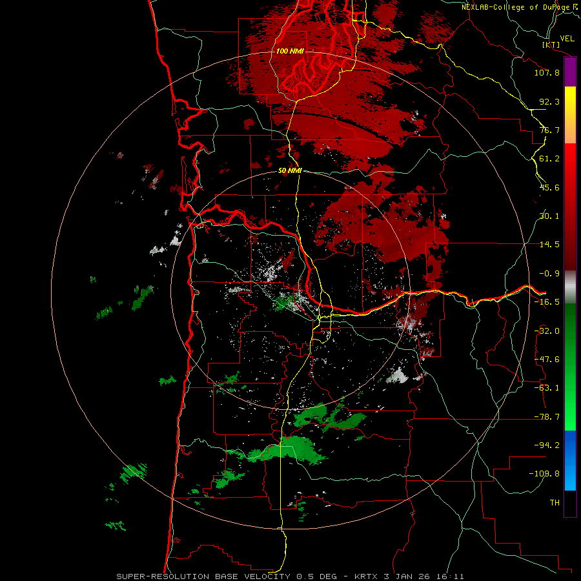Click the green segment of color bar
581x581 pixels.
[x=570, y=367]
